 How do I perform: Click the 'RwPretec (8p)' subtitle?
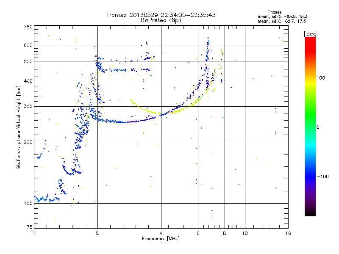pos(161,20)
